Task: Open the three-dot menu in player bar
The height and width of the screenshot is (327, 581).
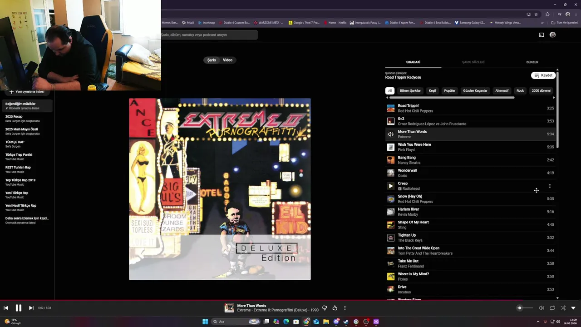Action: [x=345, y=308]
